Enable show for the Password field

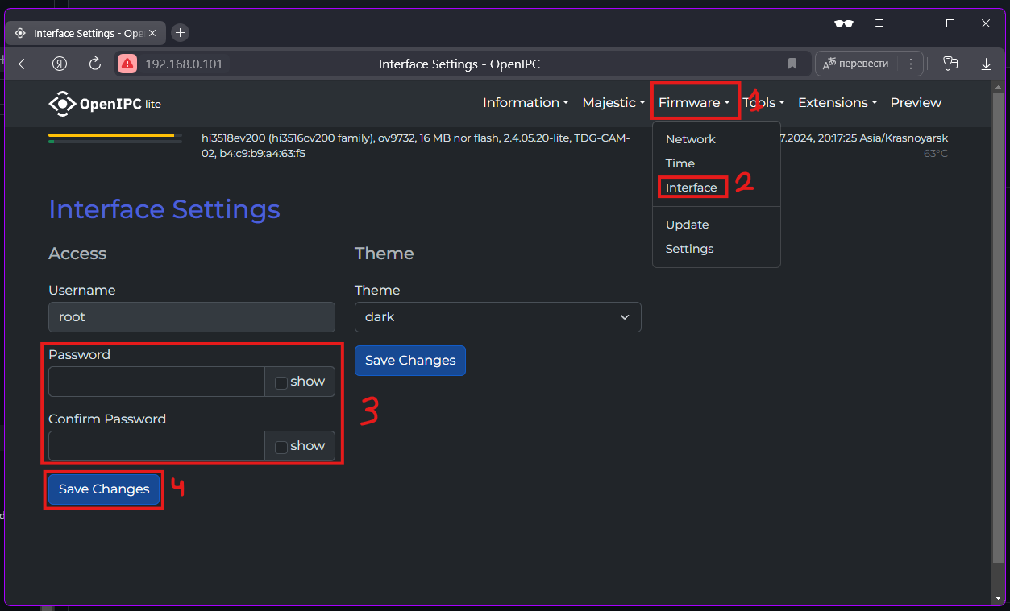[281, 382]
